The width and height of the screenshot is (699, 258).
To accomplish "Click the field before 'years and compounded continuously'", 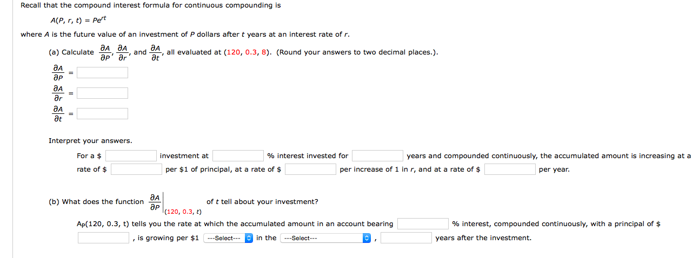I will click(377, 156).
